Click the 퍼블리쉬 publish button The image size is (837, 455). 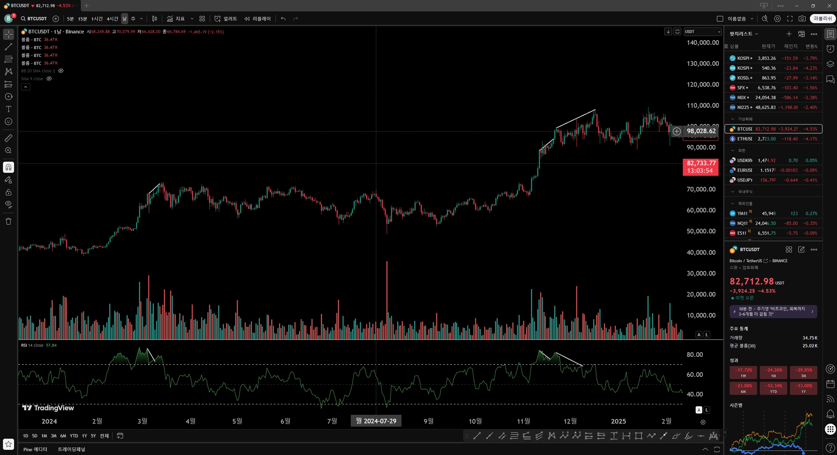[822, 18]
